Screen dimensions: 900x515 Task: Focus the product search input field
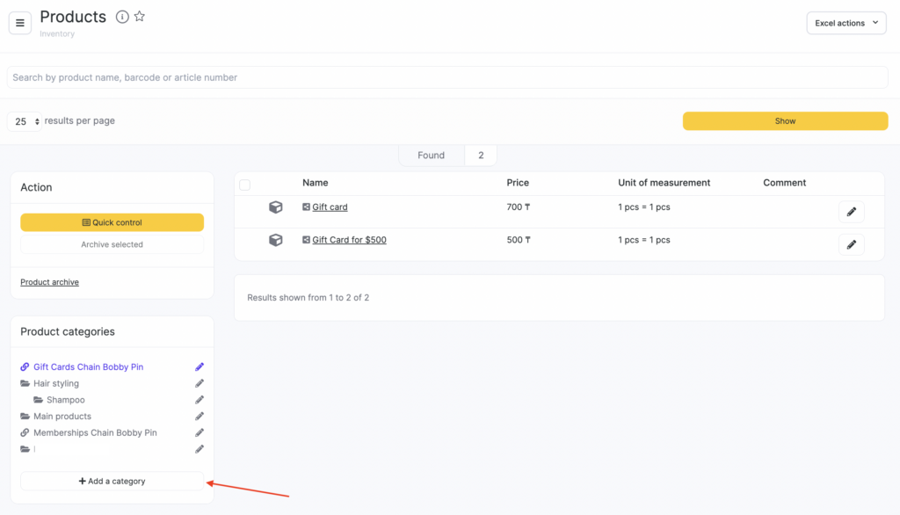click(446, 77)
